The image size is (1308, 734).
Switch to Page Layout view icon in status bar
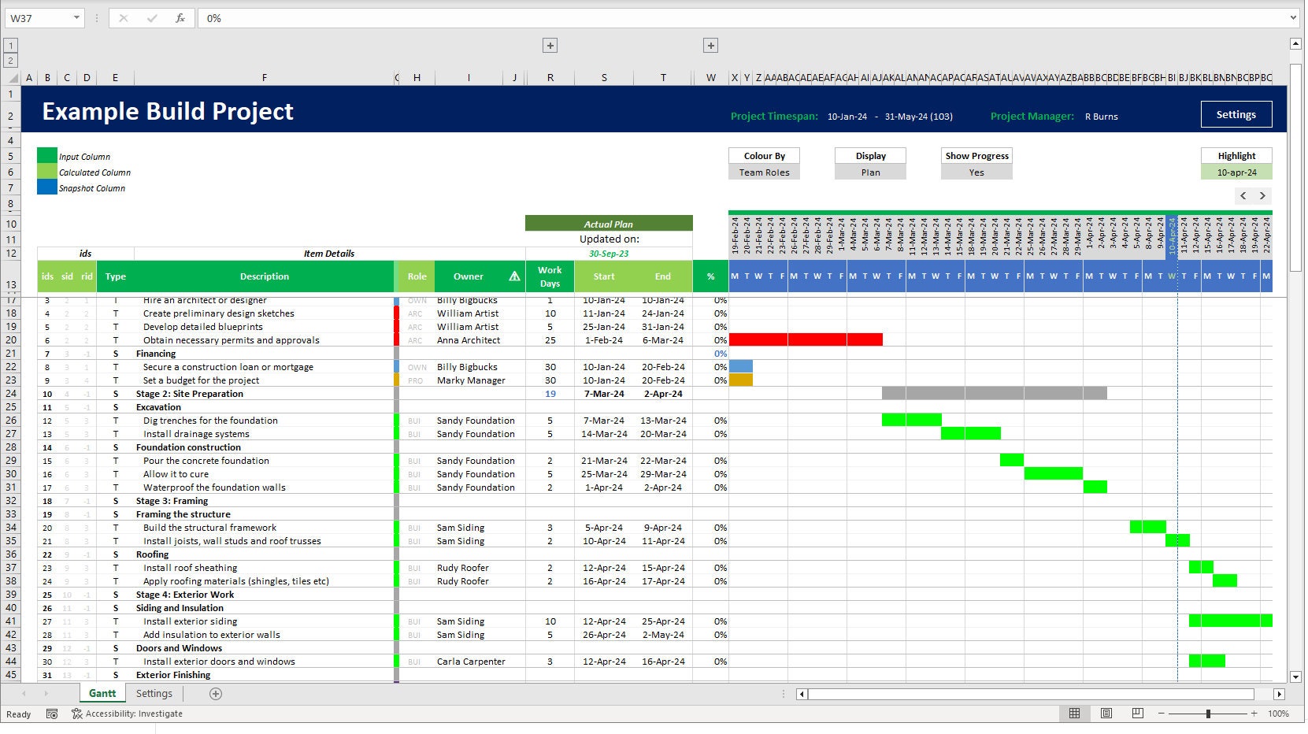click(x=1106, y=714)
